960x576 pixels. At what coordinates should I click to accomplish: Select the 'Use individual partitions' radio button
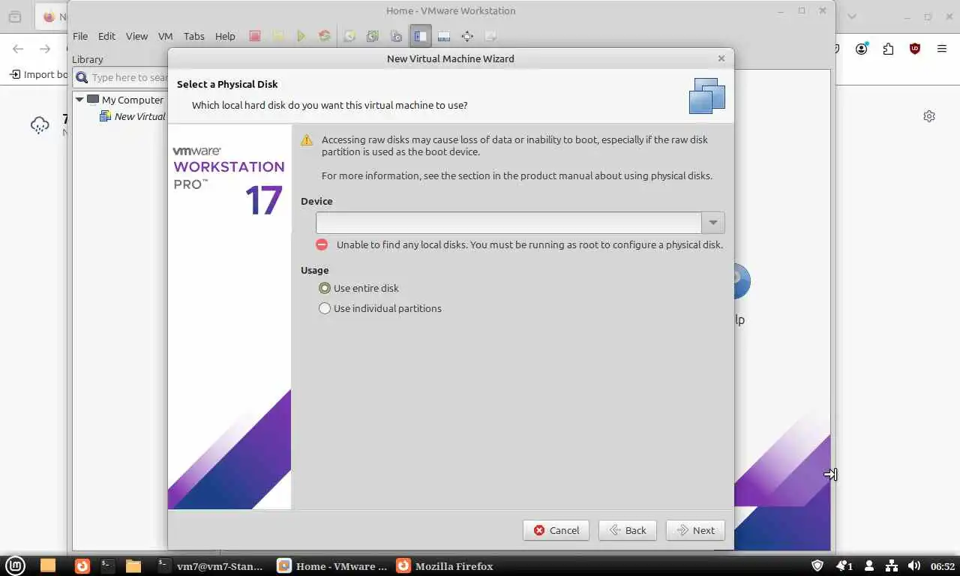click(x=325, y=308)
